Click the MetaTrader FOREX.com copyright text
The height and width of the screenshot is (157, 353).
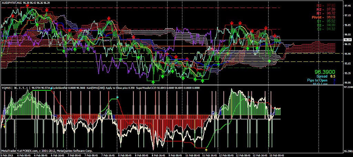click(x=47, y=151)
